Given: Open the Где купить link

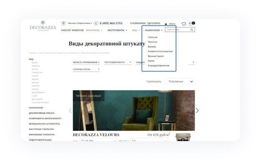Looking at the screenshot, I should (x=154, y=23).
